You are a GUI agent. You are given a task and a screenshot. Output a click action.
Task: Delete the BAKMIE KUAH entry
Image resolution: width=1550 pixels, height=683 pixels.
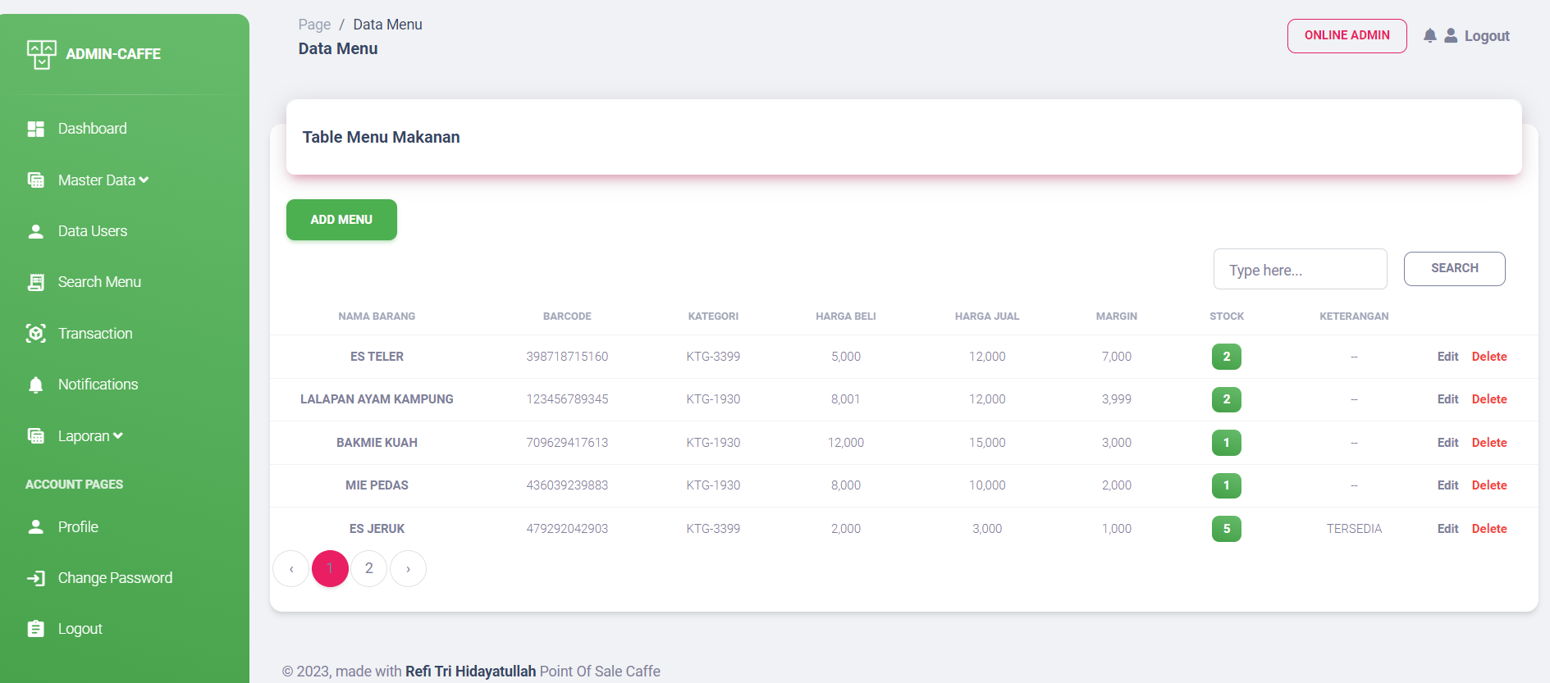point(1489,443)
